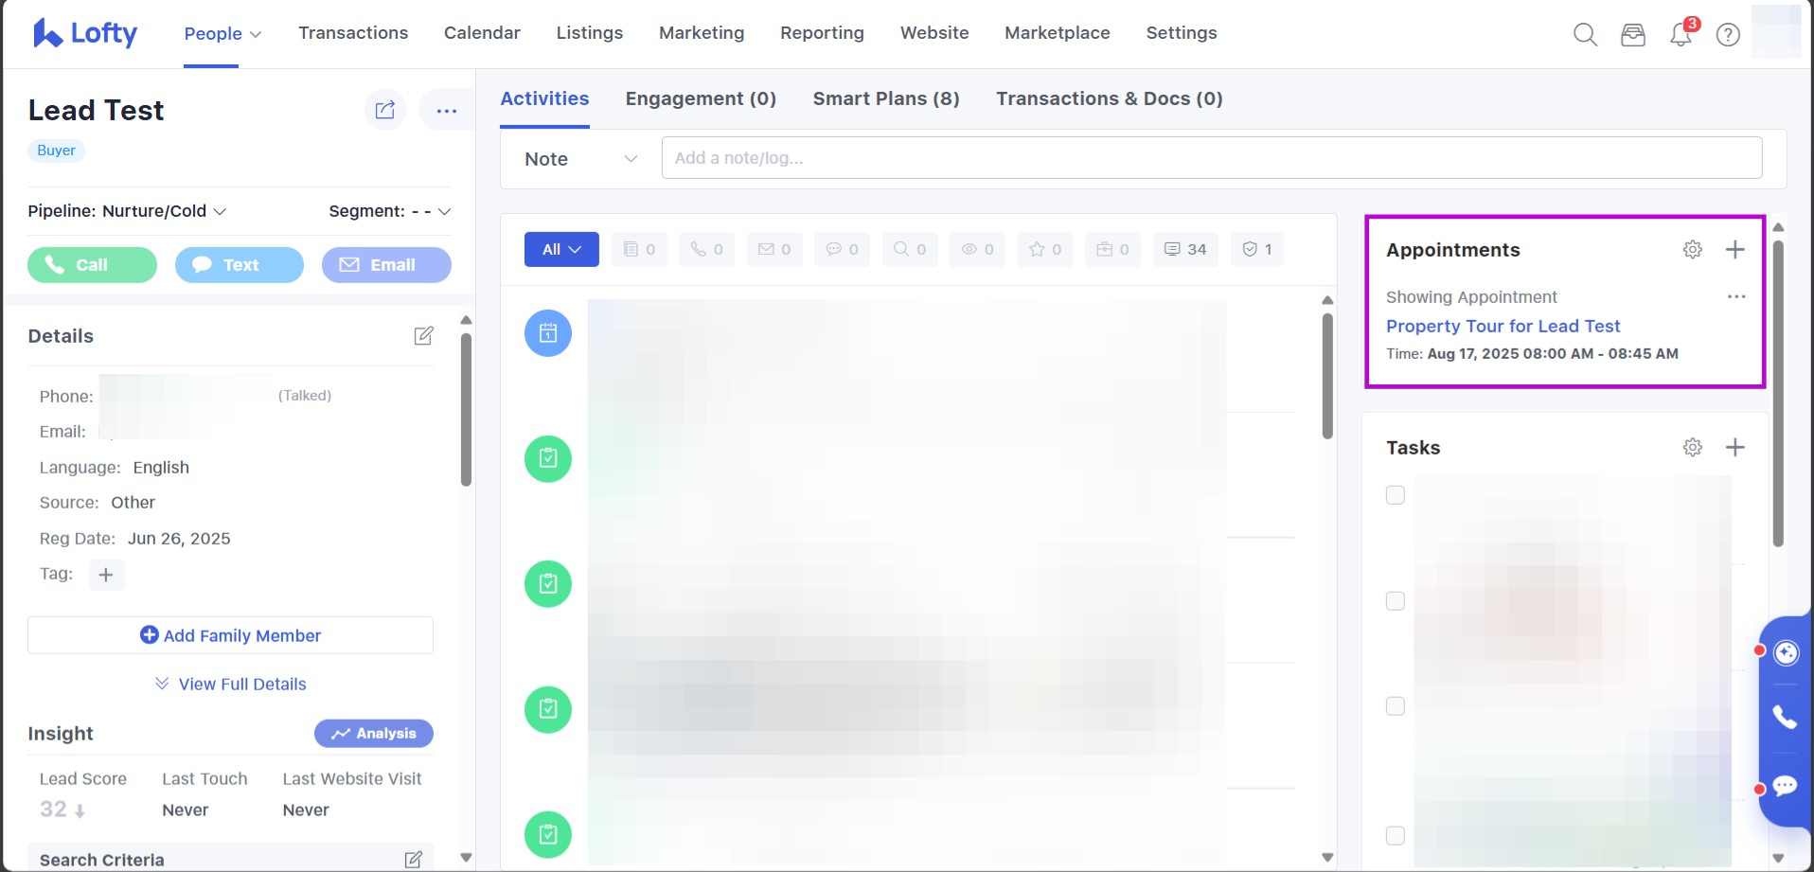Open Property Tour for Lead Test link
Viewport: 1814px width, 872px height.
[1503, 327]
